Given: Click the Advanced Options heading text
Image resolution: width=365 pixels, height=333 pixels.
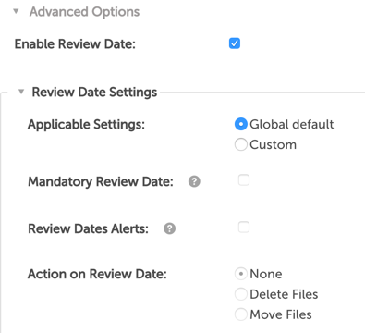Looking at the screenshot, I should coord(84,12).
